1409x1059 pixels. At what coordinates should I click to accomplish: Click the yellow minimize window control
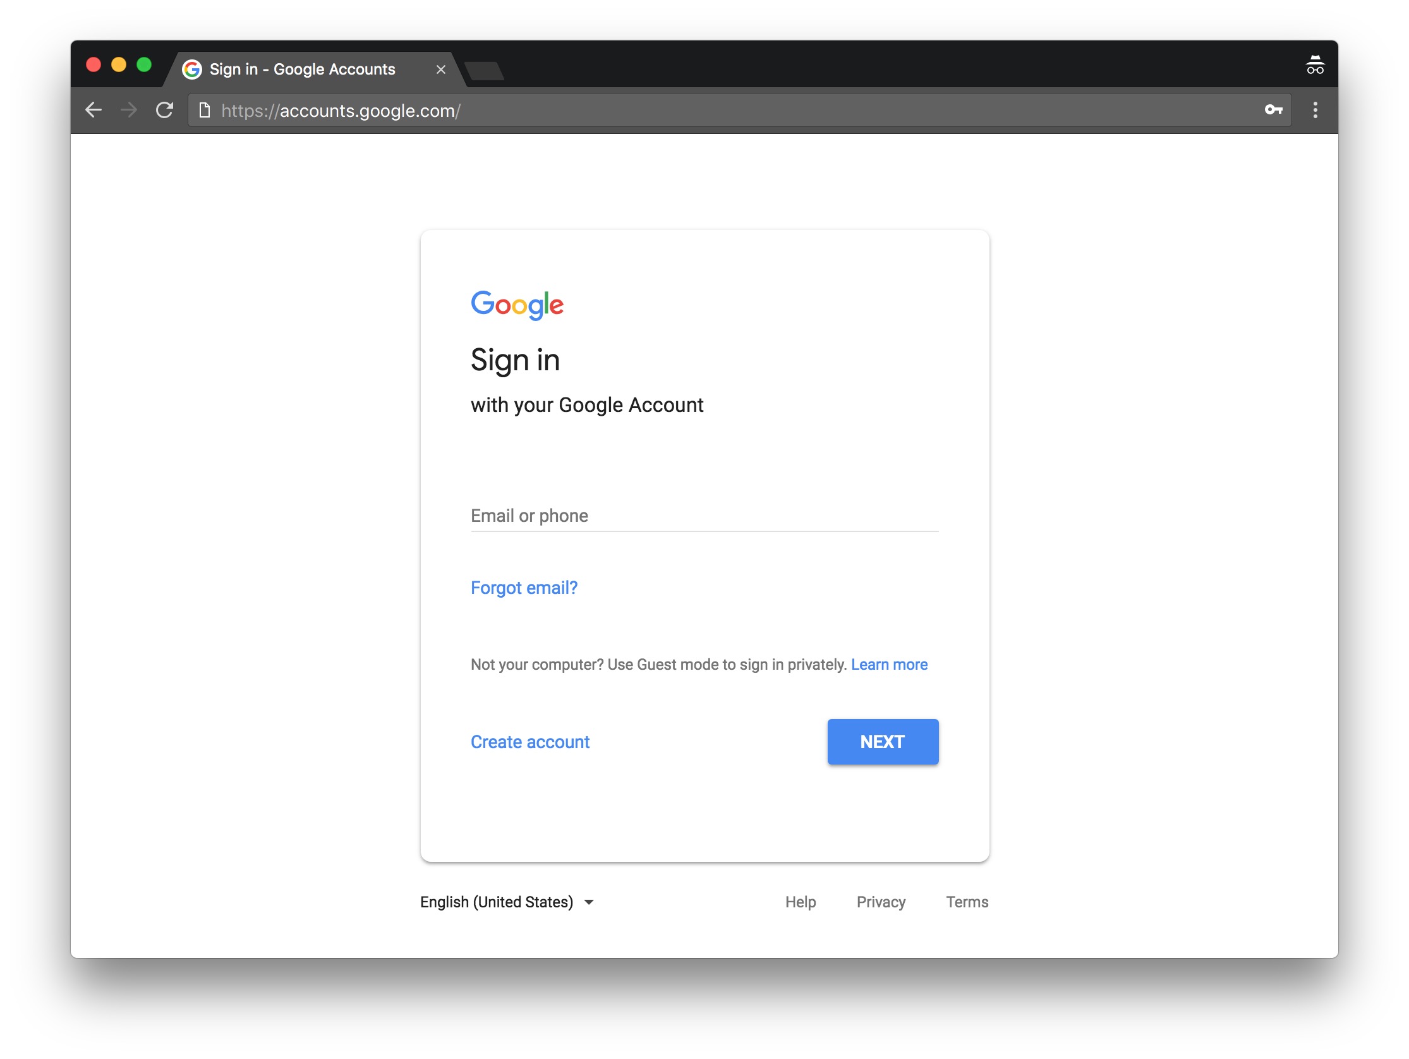point(119,64)
